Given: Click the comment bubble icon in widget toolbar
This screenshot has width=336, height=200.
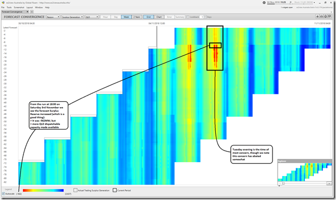Looking at the screenshot, I should (330, 17).
